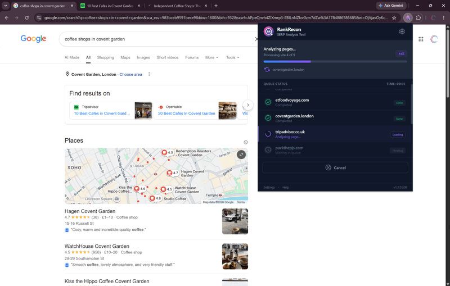The height and width of the screenshot is (286, 450).
Task: Expand the Places map to fullscreen
Action: (x=241, y=155)
